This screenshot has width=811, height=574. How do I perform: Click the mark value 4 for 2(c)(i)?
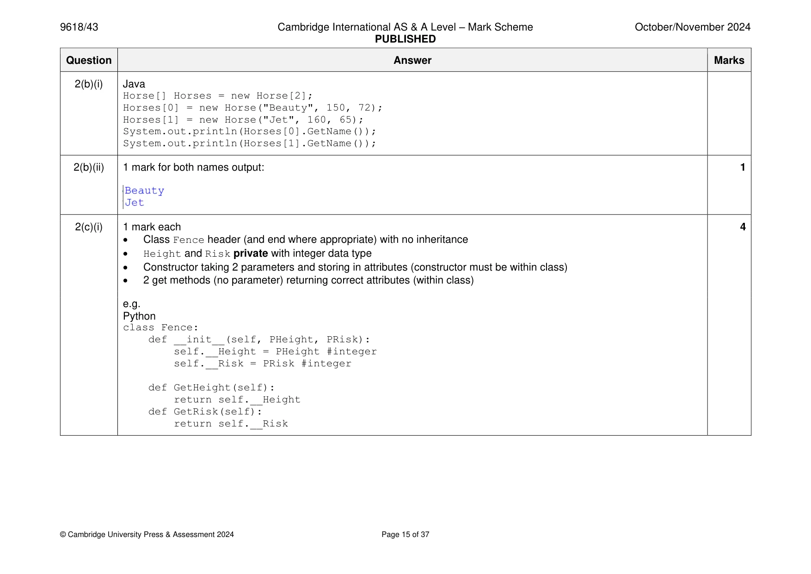[x=743, y=227]
